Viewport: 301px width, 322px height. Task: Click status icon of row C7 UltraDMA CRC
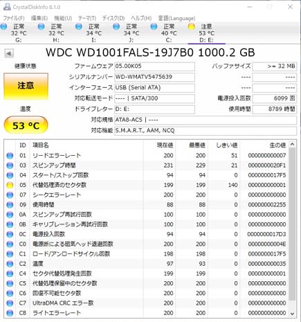[x=10, y=303]
